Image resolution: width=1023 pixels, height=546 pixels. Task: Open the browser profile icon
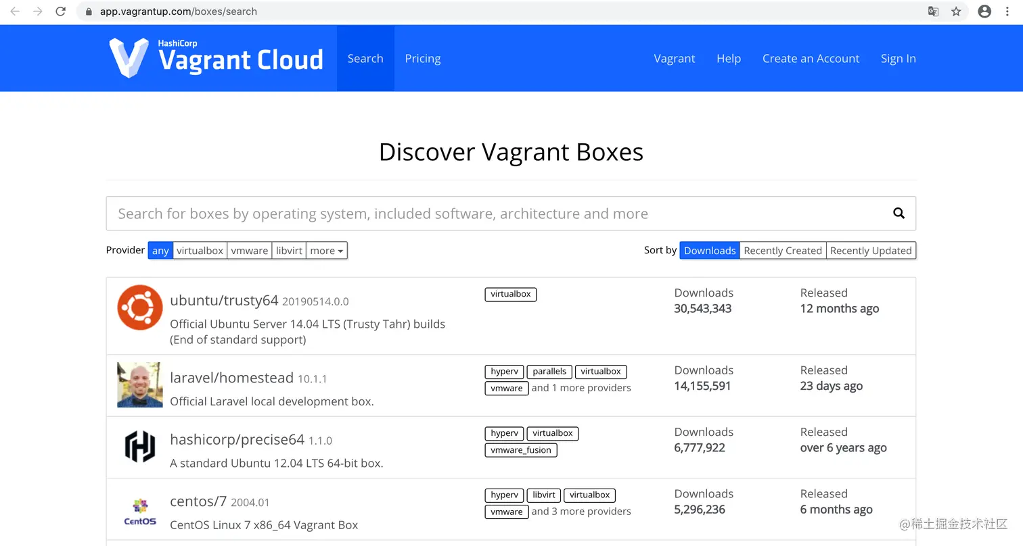[984, 11]
